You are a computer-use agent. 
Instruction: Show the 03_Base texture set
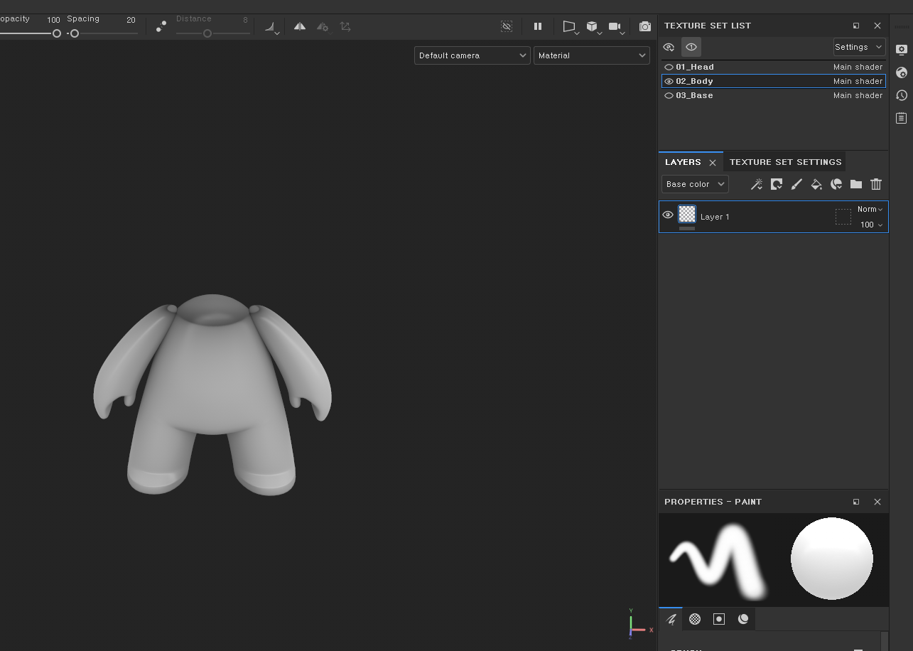tap(669, 95)
